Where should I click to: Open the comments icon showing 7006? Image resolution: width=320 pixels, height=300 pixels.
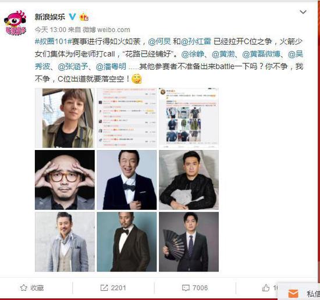pos(195,288)
